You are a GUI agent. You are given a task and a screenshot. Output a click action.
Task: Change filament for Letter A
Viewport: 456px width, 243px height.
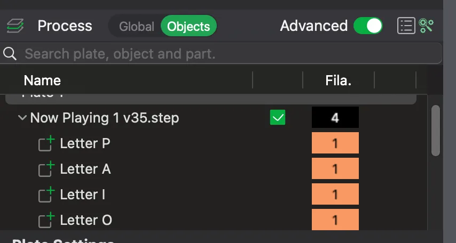click(335, 169)
